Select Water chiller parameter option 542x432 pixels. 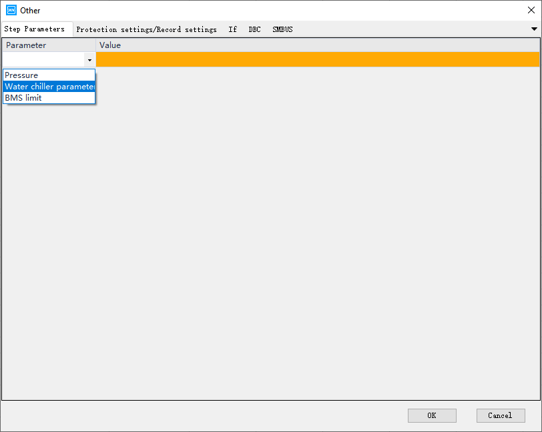pos(49,87)
